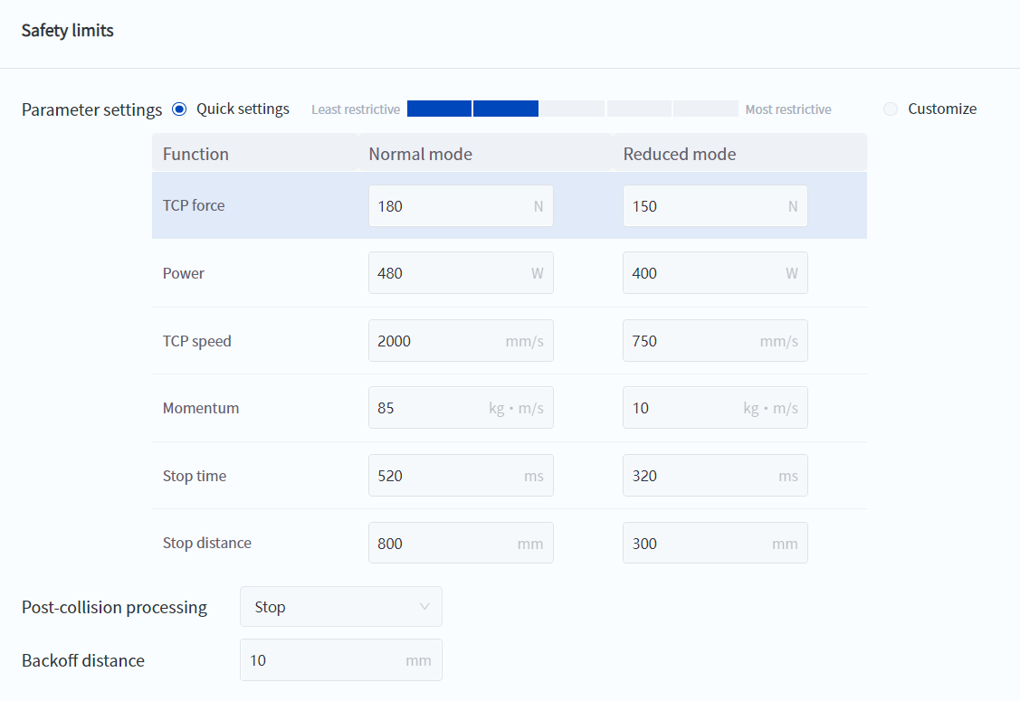Image resolution: width=1020 pixels, height=701 pixels.
Task: Click the dropdown chevron next to Stop
Action: point(424,607)
